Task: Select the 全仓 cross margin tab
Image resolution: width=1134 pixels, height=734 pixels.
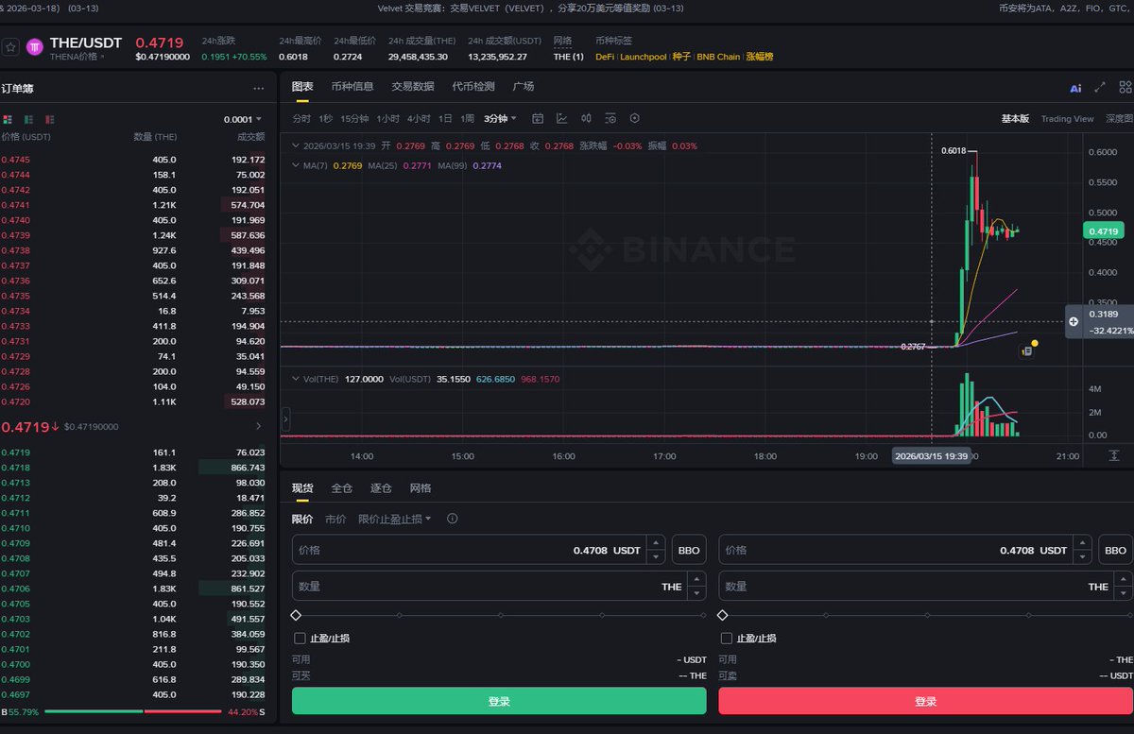Action: tap(341, 488)
